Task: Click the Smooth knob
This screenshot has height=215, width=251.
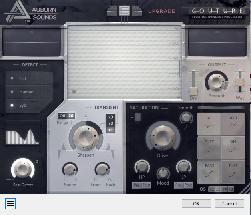Action: tap(186, 118)
